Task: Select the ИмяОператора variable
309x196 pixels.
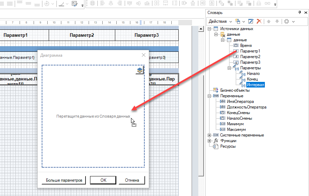Action: (240, 101)
